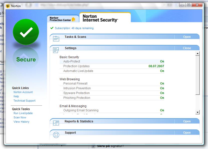The image size is (208, 149).
Task: Select the Protection Updates row label
Action: click(76, 66)
